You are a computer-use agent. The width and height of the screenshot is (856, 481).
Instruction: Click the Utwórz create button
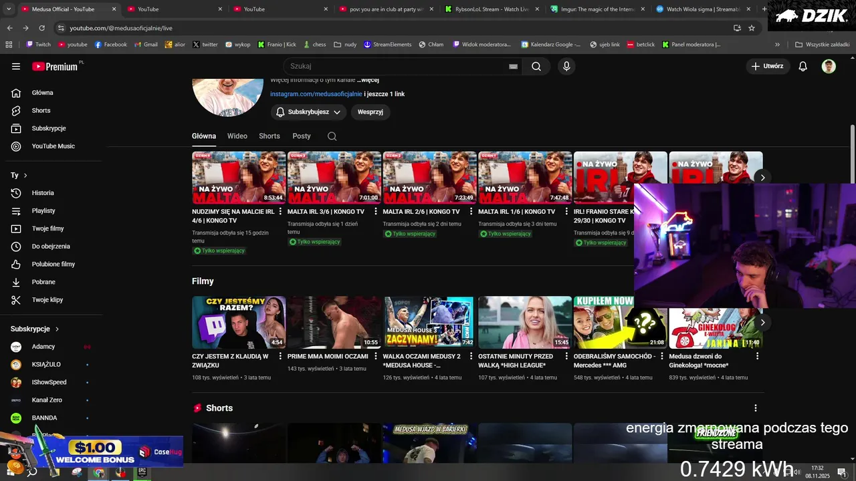pos(767,66)
